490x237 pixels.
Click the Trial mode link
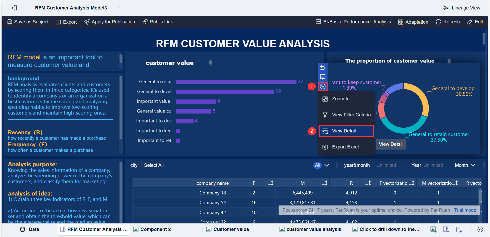tap(465, 210)
